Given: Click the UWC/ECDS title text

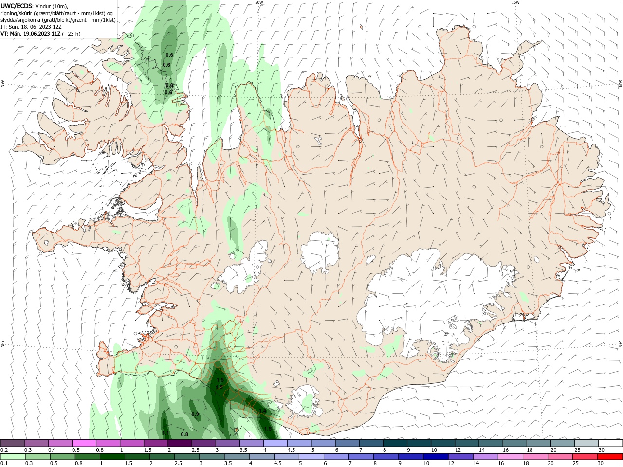Looking at the screenshot, I should pos(17,6).
